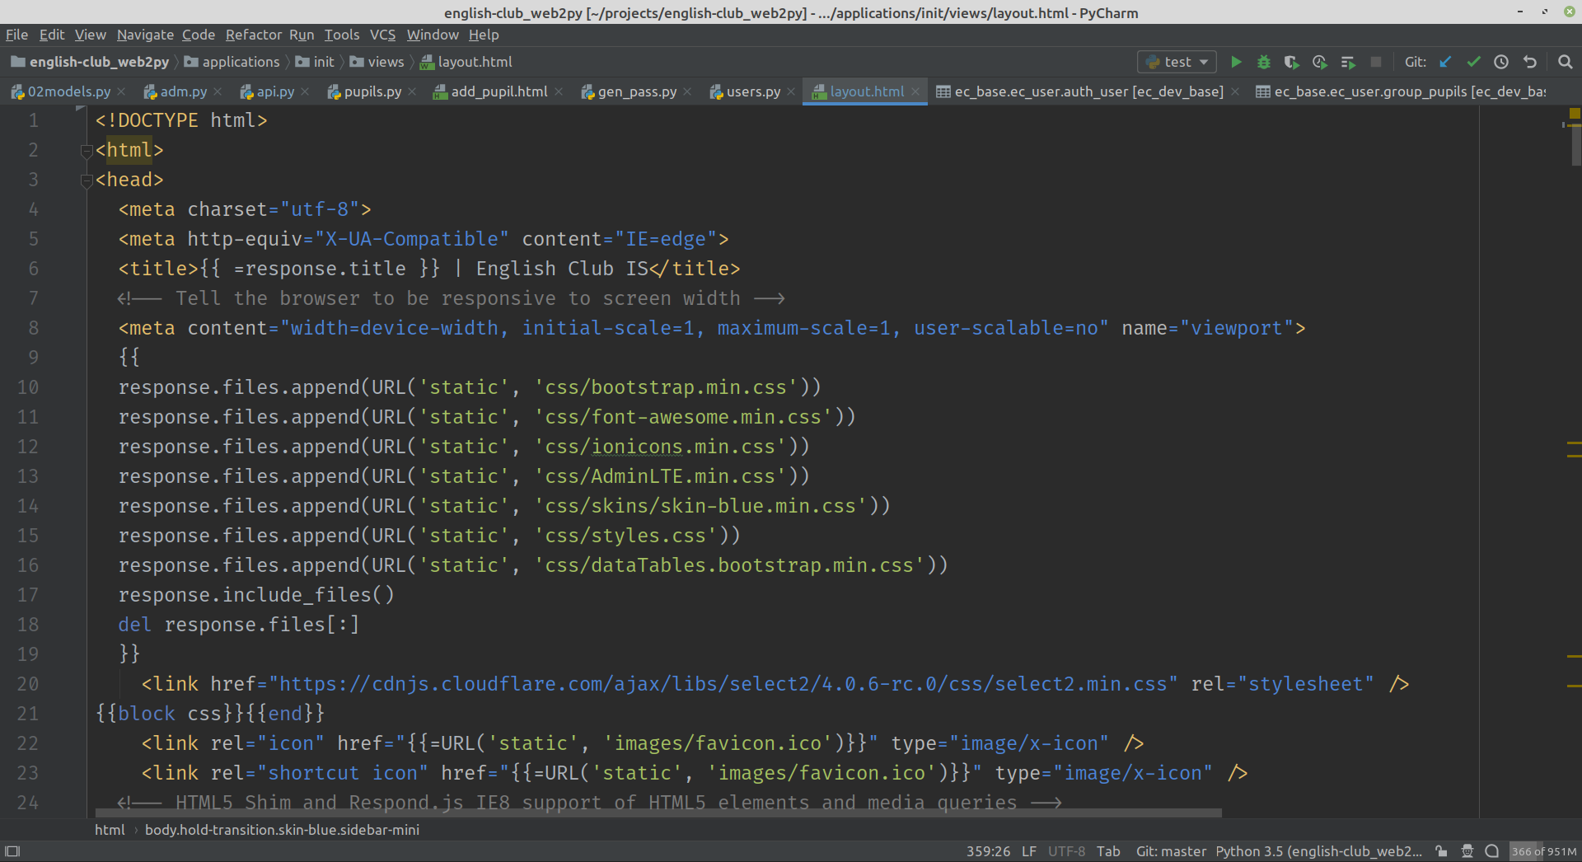Open the UTF-8 encoding selector
1582x862 pixels.
pyautogui.click(x=1066, y=851)
